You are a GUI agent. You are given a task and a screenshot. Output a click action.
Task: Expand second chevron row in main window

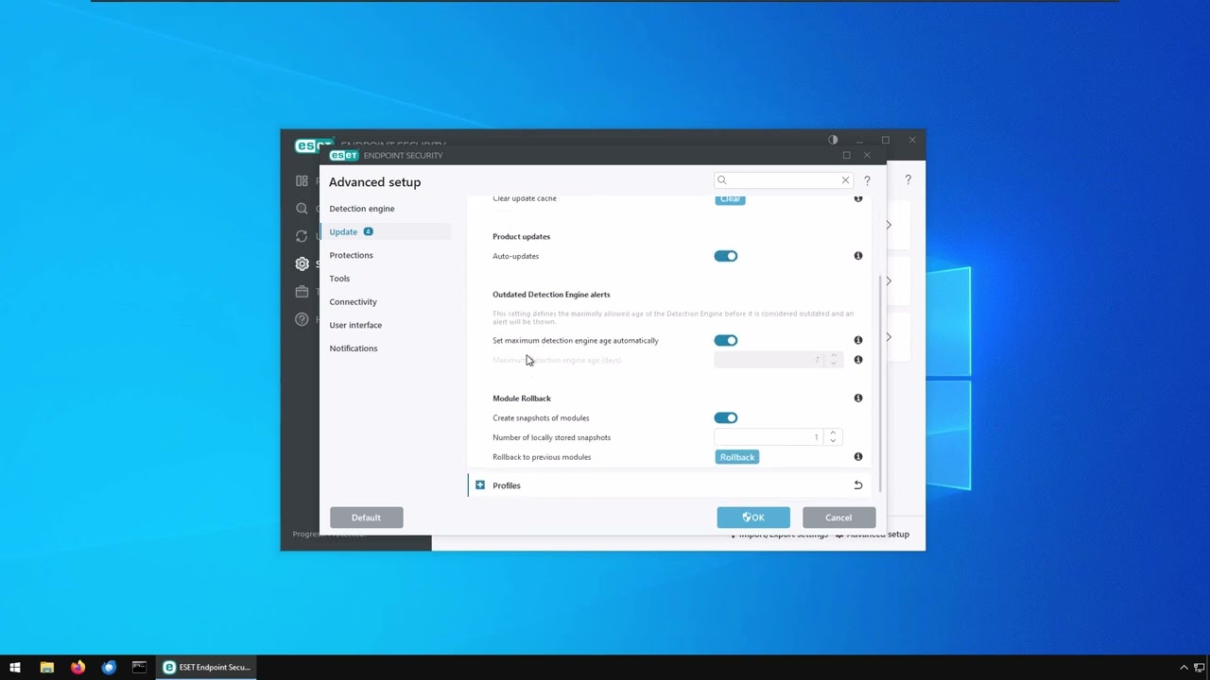(x=889, y=280)
